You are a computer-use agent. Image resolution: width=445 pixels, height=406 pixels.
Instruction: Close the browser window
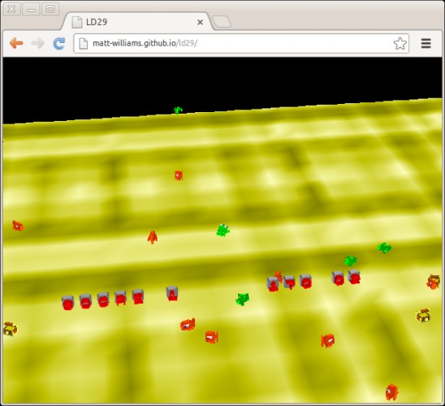(x=11, y=9)
